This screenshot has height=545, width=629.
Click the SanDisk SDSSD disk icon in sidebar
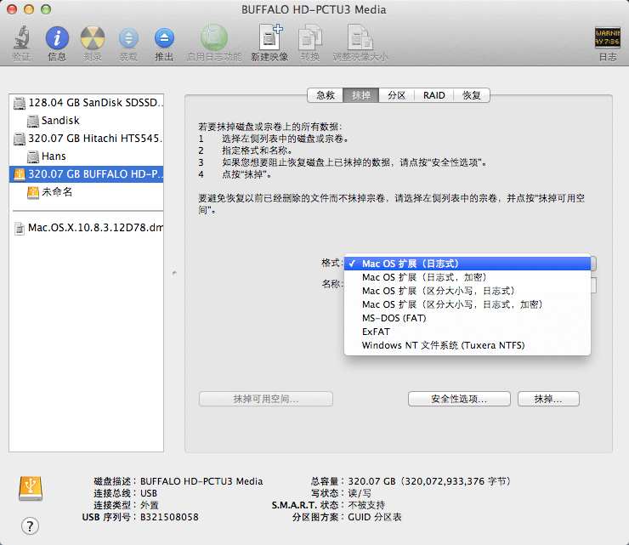[20, 103]
